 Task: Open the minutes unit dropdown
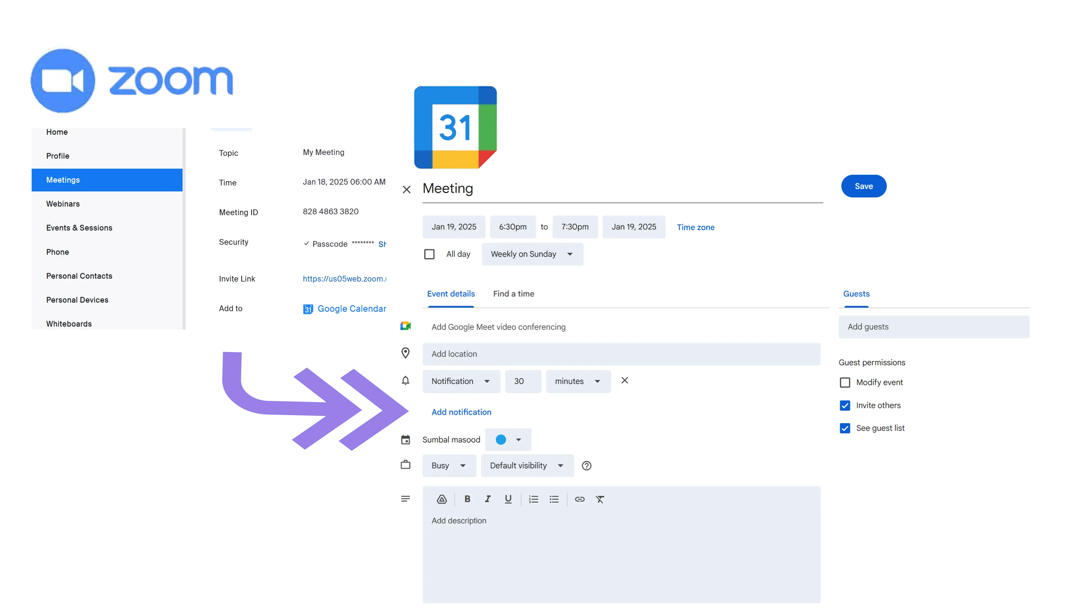(x=578, y=381)
